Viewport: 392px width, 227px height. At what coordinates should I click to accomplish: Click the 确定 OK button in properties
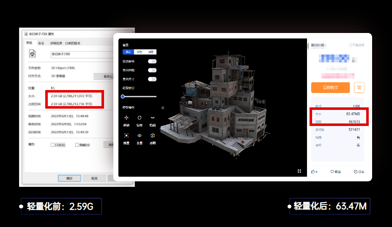(69, 178)
